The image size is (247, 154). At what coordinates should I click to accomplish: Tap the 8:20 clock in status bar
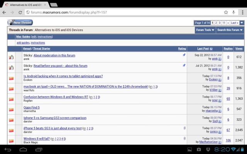pos(222,149)
